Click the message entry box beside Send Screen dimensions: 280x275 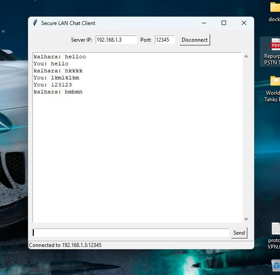[131, 233]
